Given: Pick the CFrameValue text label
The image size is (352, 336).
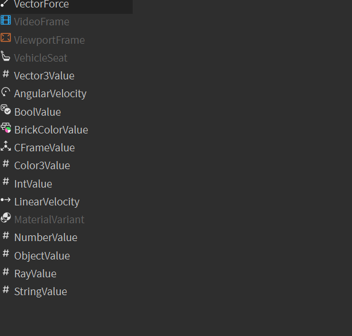Looking at the screenshot, I should [x=44, y=148].
